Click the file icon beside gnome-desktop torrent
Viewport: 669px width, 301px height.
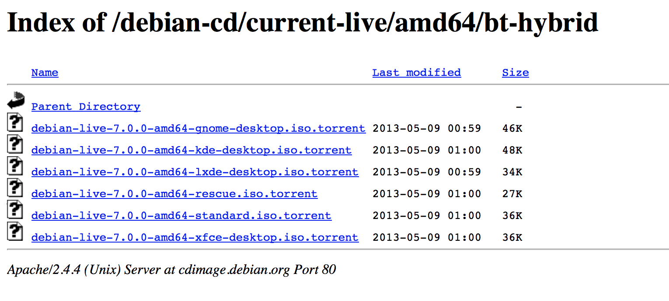pyautogui.click(x=15, y=122)
